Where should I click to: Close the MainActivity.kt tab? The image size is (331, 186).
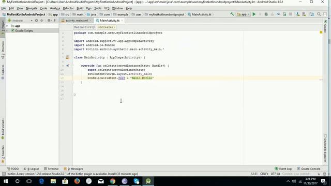coord(122,21)
